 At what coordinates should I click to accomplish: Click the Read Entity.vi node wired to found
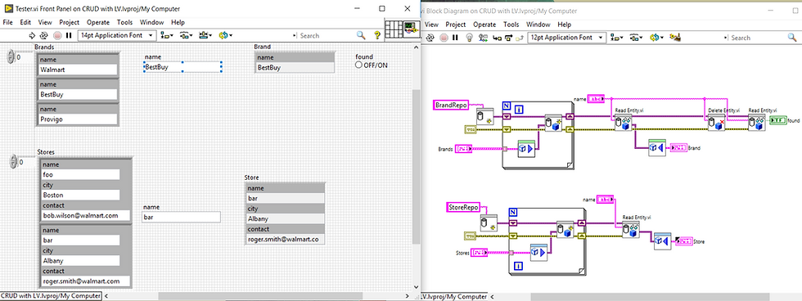point(756,124)
